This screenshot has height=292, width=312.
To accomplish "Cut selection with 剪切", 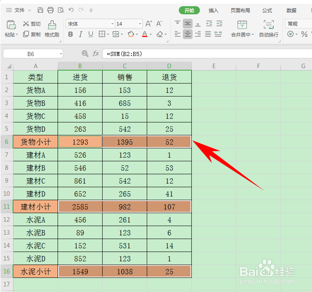I will click(32, 24).
